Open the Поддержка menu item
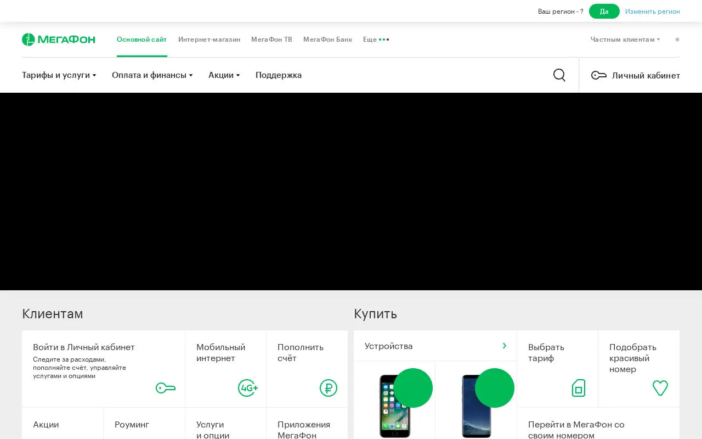702x439 pixels. [279, 75]
